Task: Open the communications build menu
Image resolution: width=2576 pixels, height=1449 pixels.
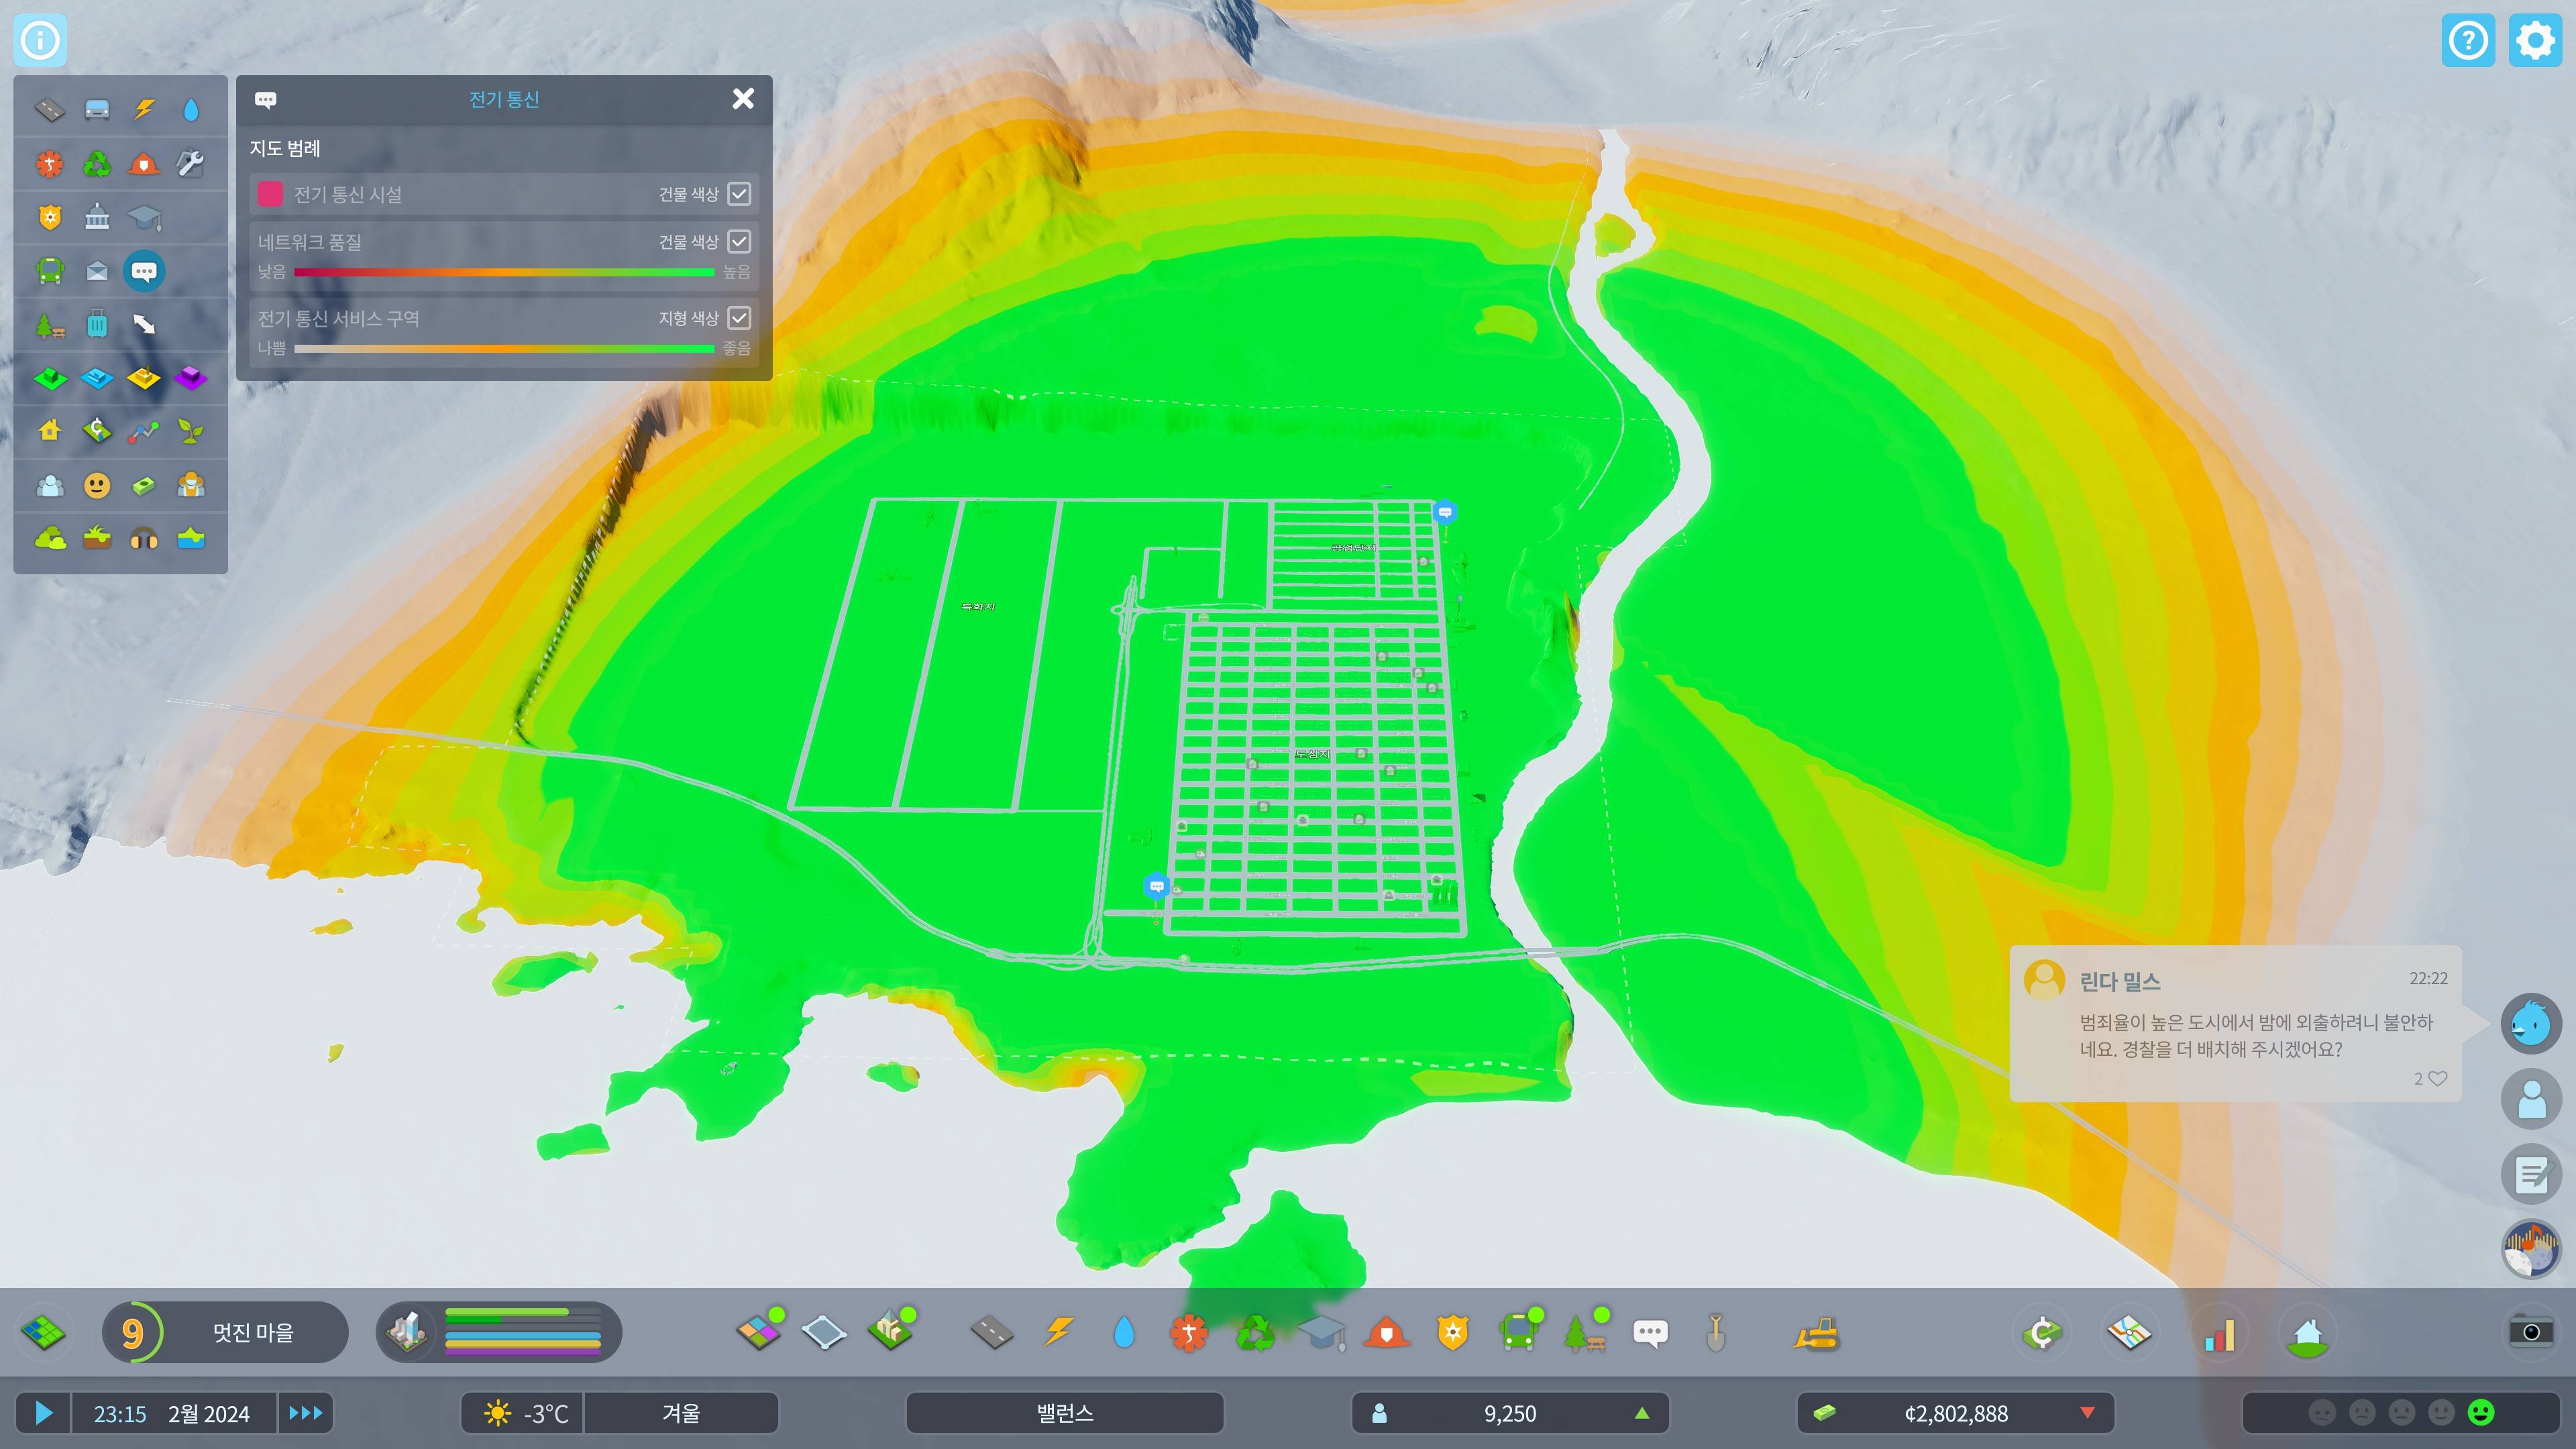Action: coord(1650,1333)
